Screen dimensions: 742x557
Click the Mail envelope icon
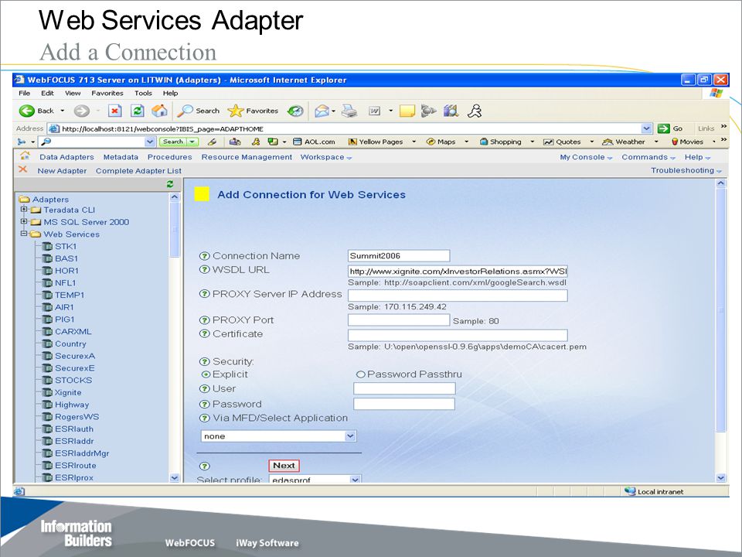(x=322, y=111)
